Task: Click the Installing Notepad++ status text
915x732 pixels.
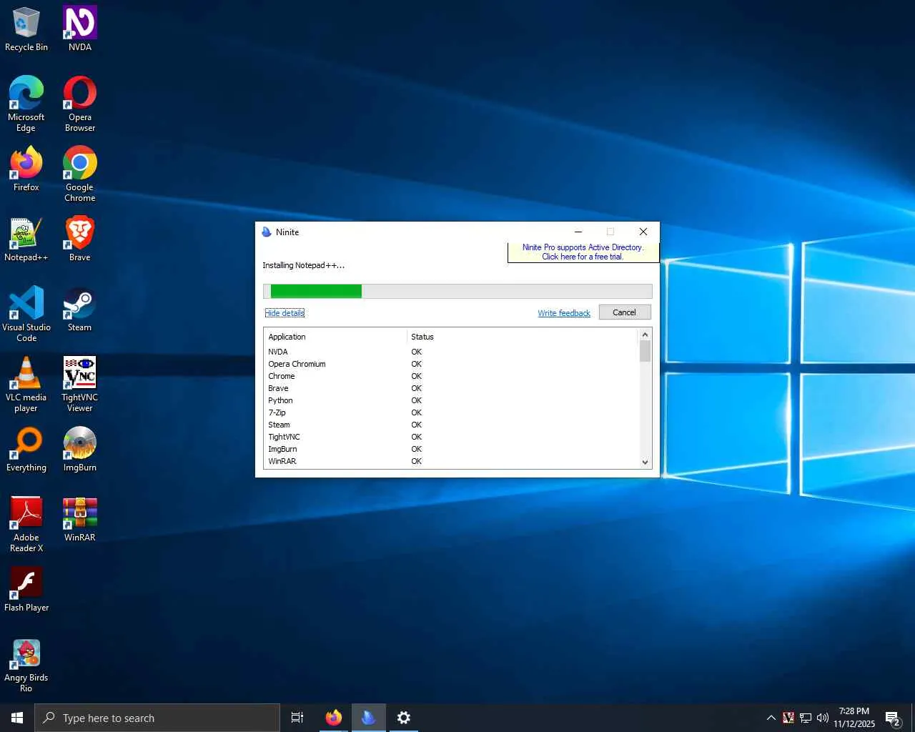Action: pyautogui.click(x=303, y=265)
